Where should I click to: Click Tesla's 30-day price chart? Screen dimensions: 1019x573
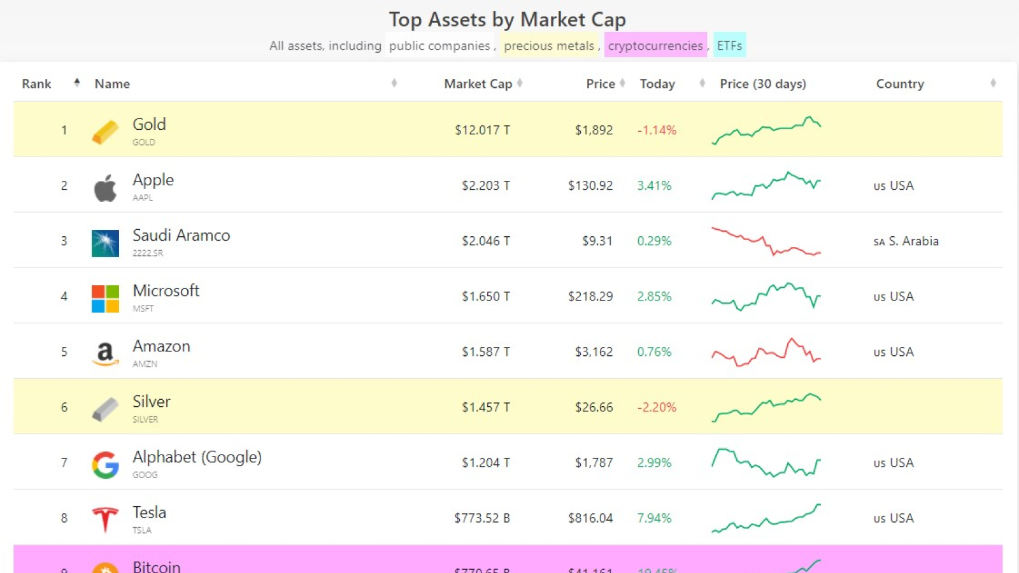point(766,518)
